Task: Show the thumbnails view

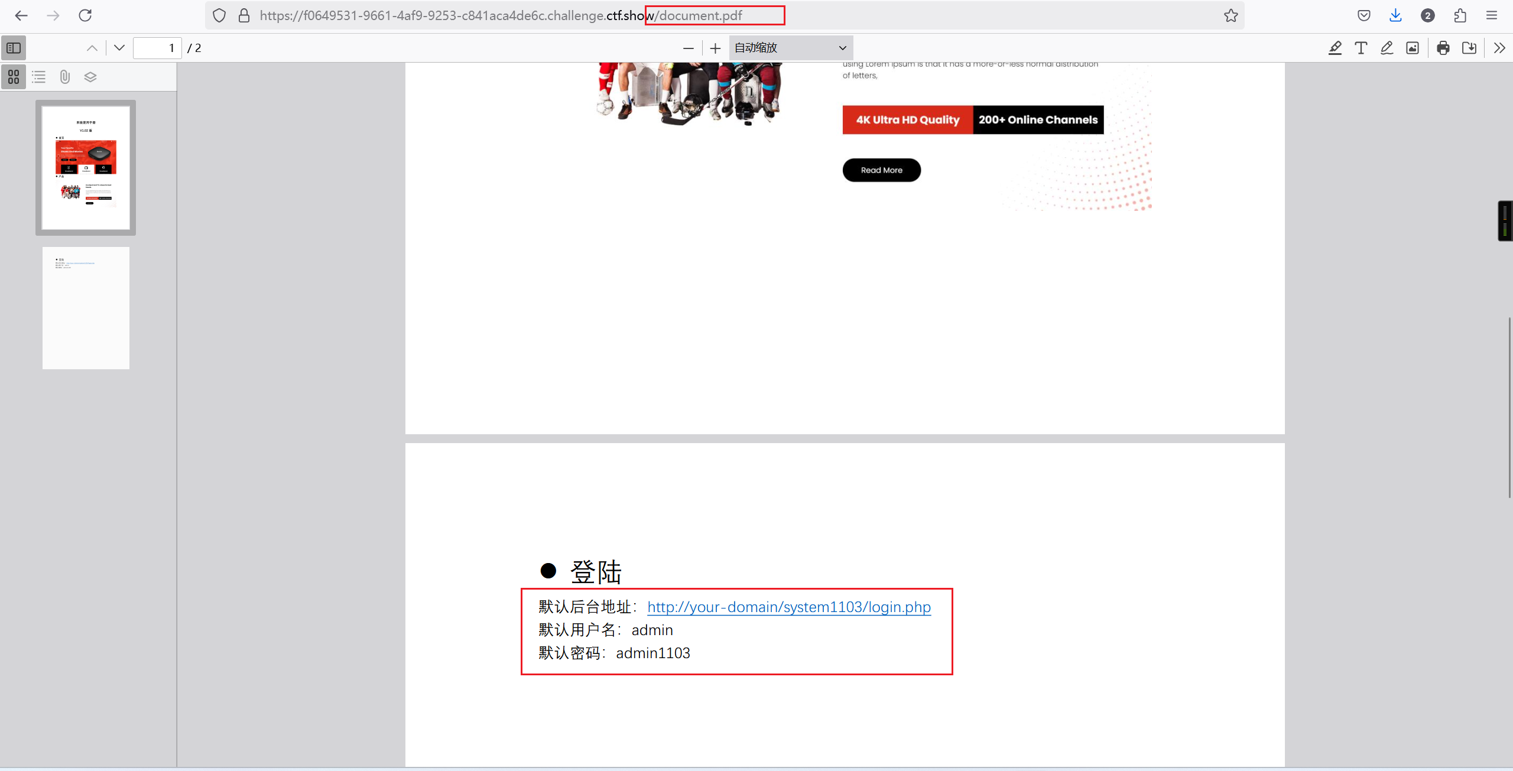Action: (x=14, y=77)
